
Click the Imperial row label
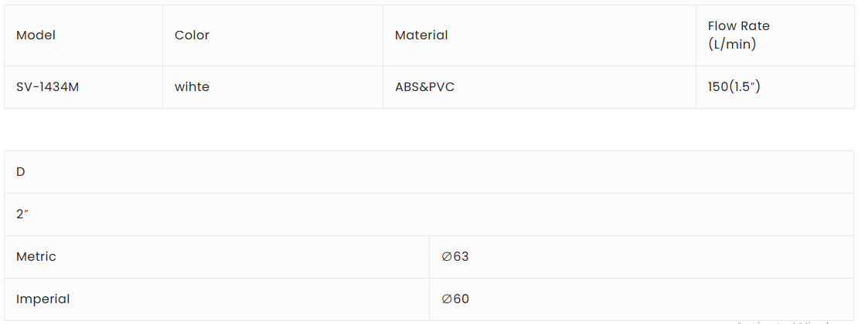click(x=43, y=299)
